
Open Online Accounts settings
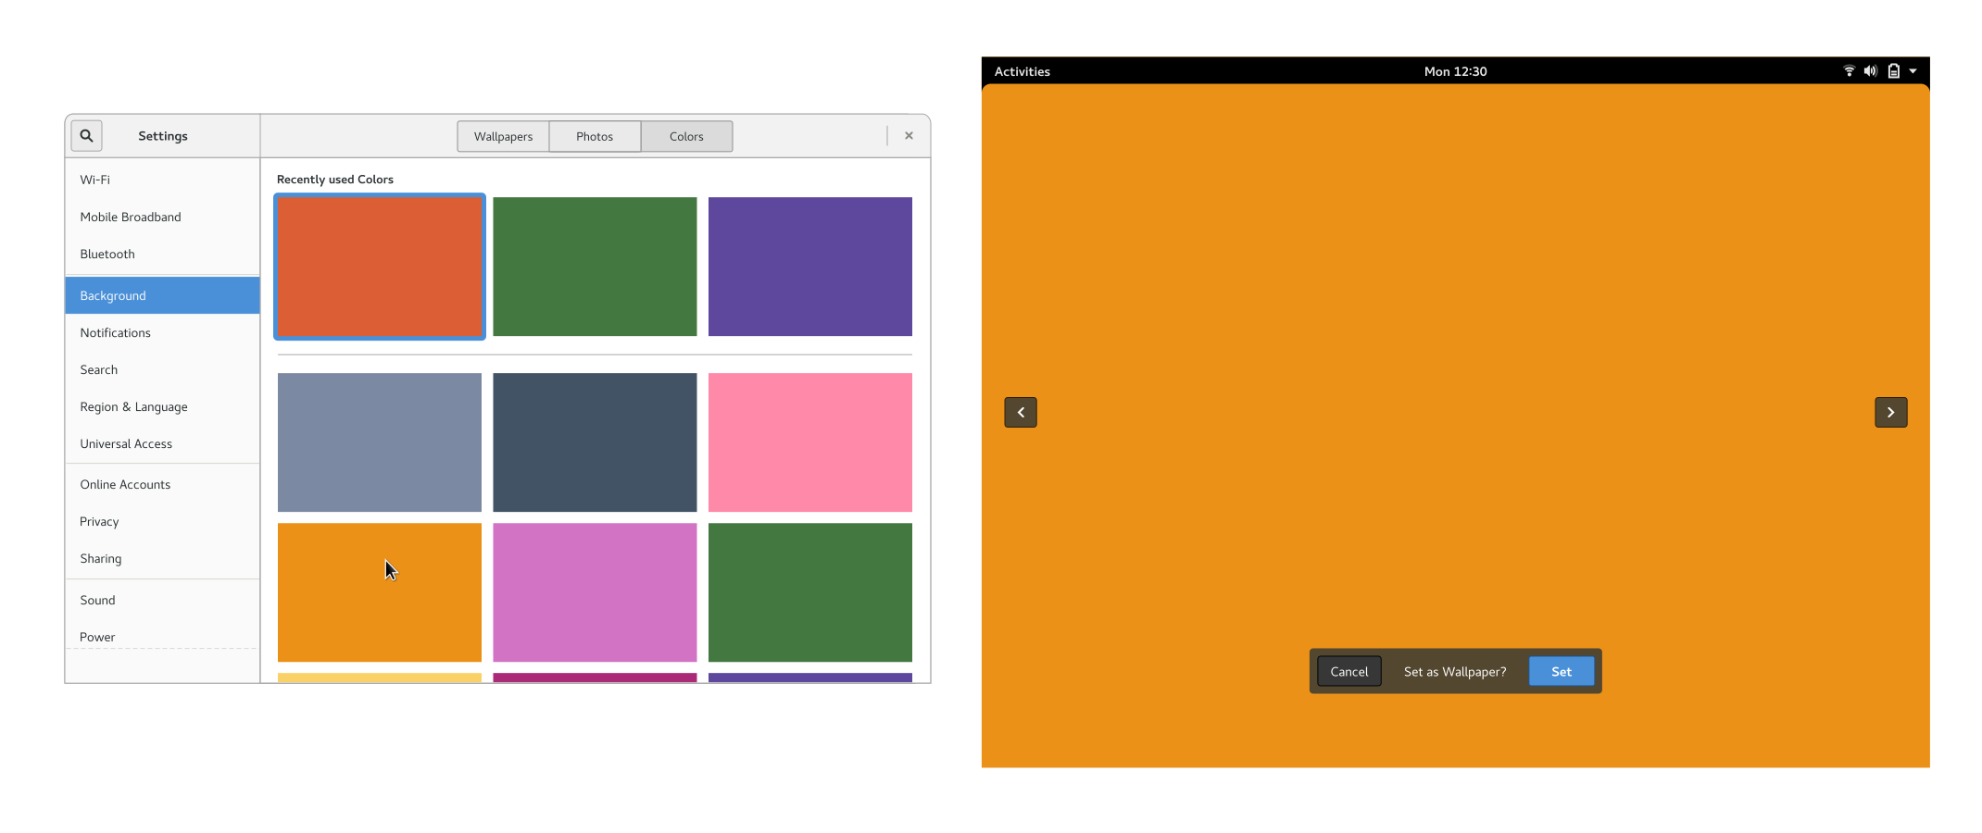pyautogui.click(x=162, y=484)
